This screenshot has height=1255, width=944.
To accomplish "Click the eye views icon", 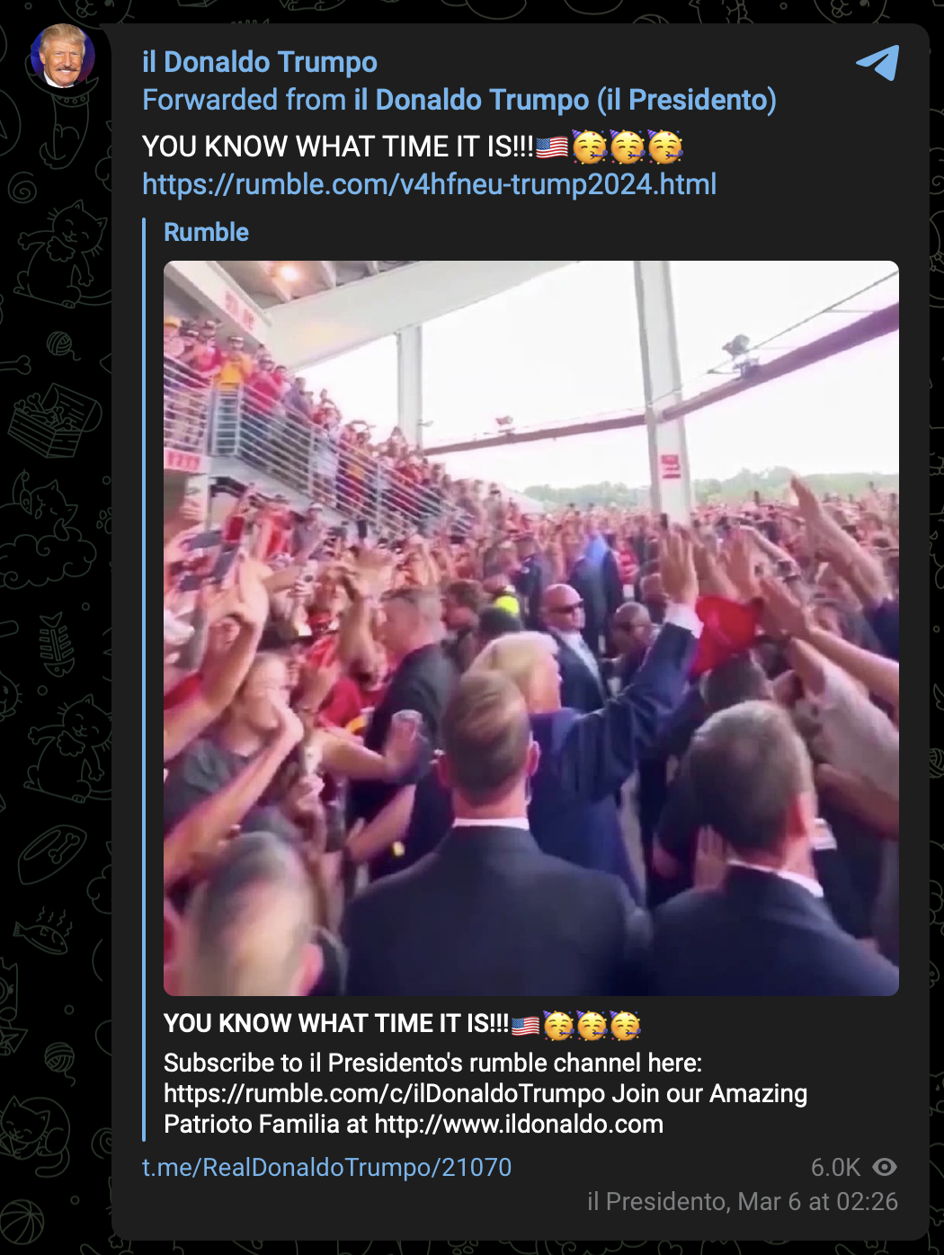I will click(x=885, y=1167).
